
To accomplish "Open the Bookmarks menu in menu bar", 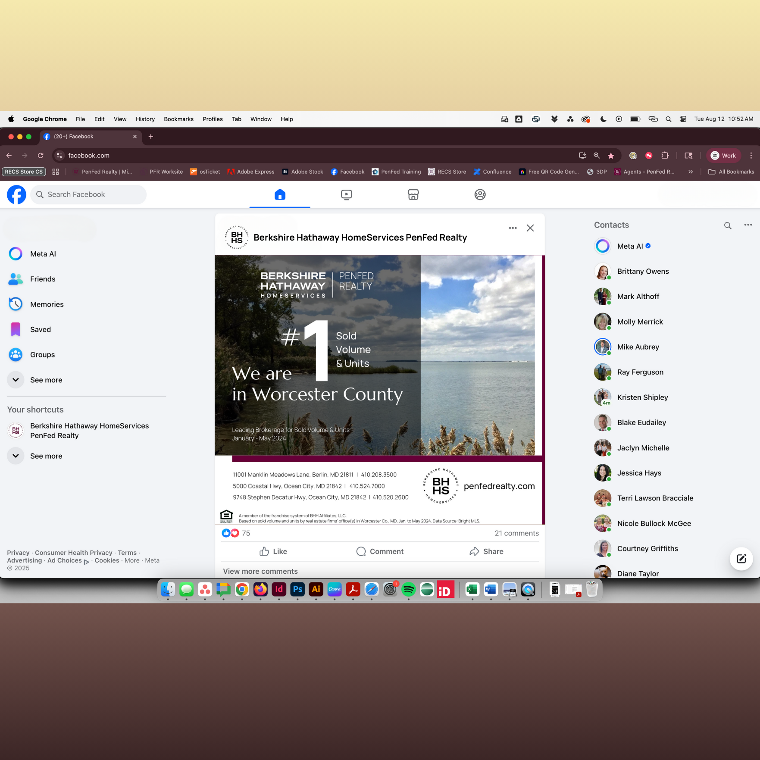I will pyautogui.click(x=178, y=119).
